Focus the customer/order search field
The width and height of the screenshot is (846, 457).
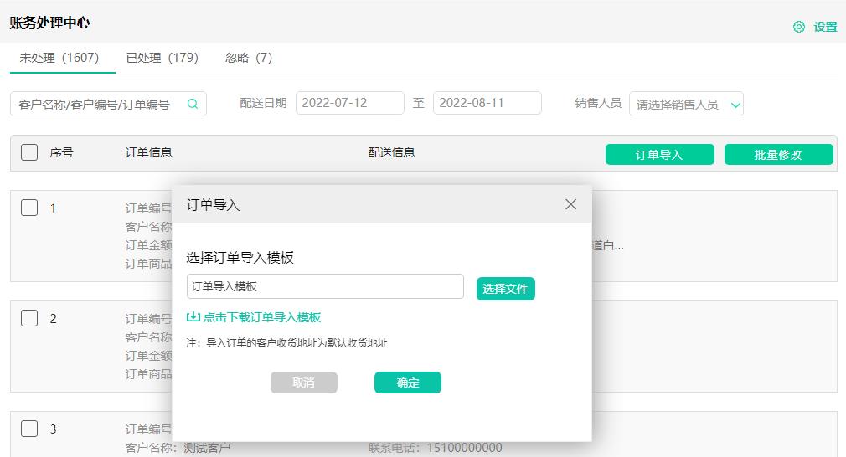(x=108, y=104)
